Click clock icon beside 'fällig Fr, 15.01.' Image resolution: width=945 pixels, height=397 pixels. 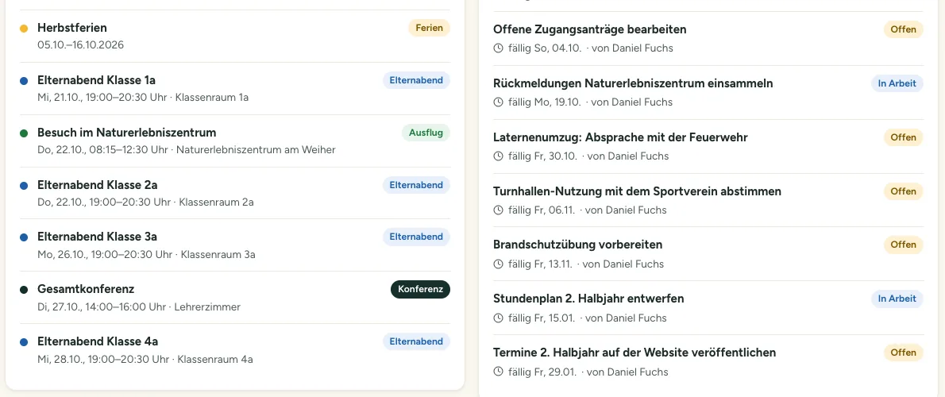point(498,318)
